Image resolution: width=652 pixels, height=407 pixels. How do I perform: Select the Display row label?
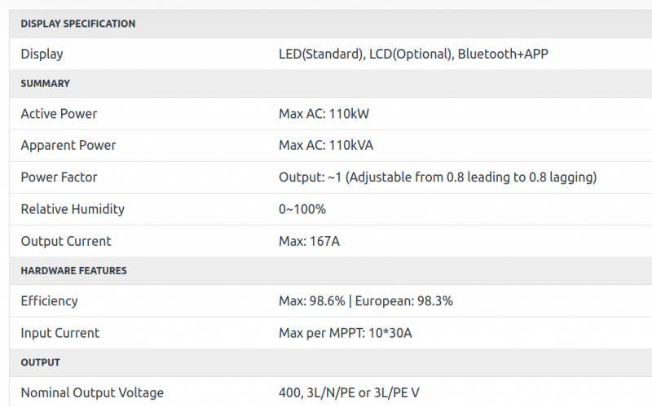(x=42, y=54)
